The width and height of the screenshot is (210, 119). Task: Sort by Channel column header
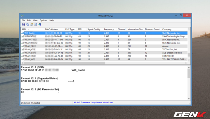tap(122, 29)
